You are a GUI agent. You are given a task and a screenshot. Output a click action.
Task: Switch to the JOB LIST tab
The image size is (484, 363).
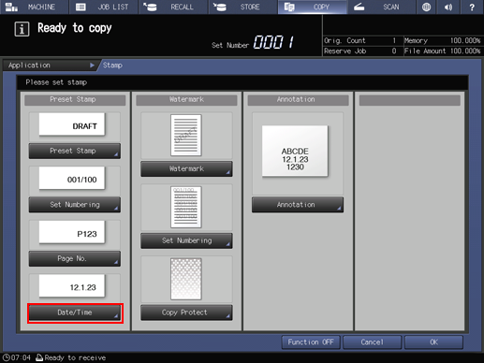[104, 7]
